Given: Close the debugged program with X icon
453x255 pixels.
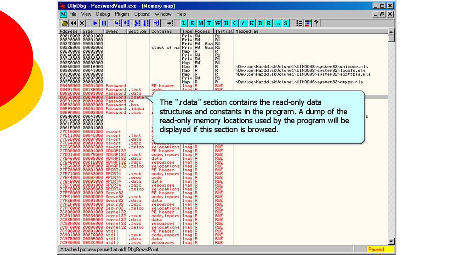Looking at the screenshot, I should point(82,23).
